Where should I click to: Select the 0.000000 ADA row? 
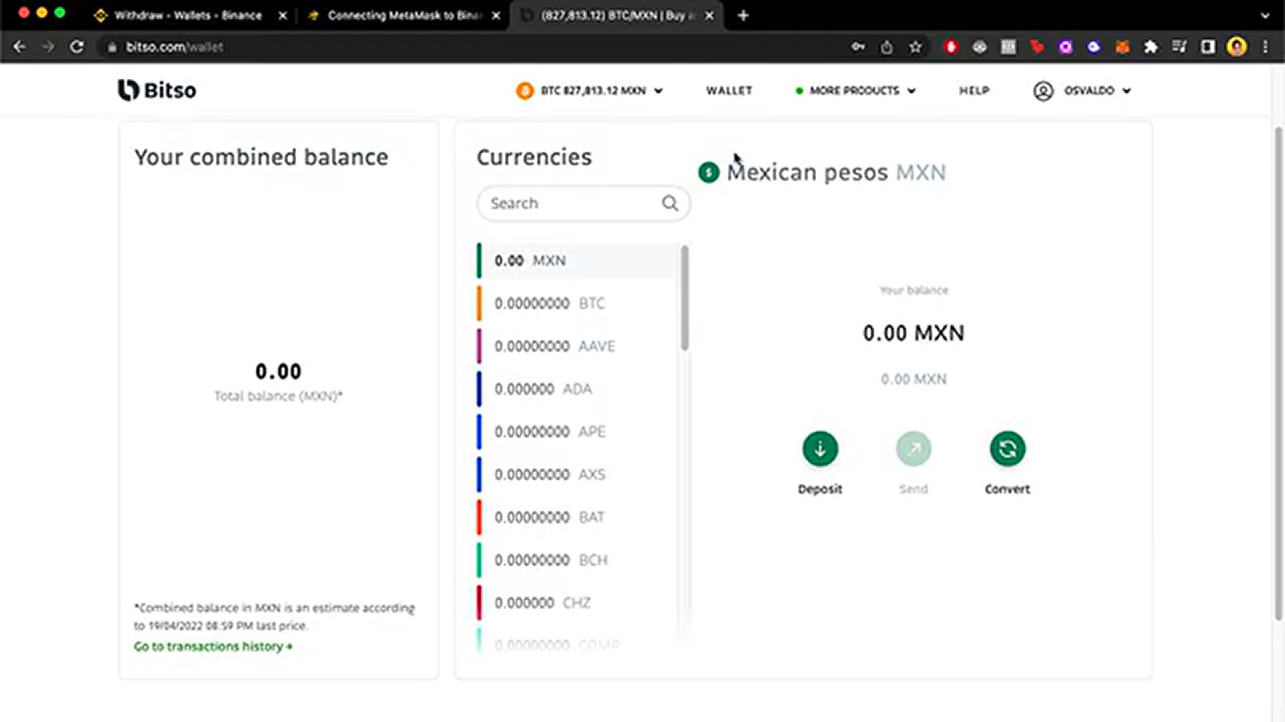click(577, 389)
